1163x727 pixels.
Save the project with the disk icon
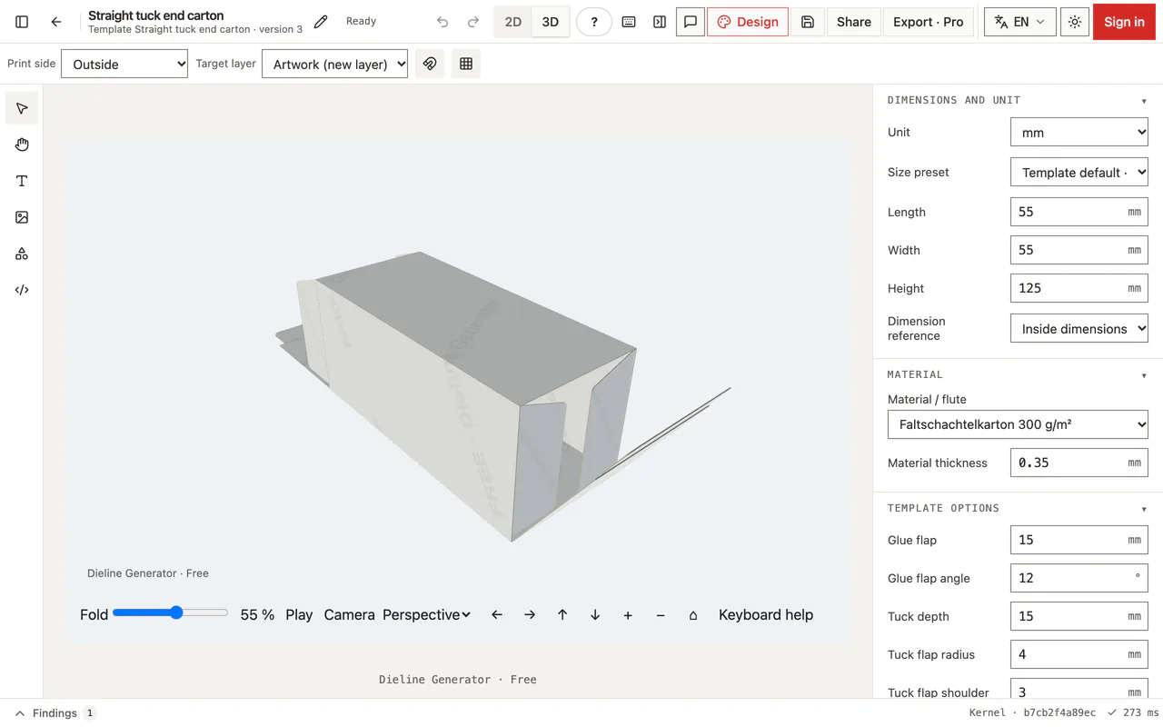point(808,22)
